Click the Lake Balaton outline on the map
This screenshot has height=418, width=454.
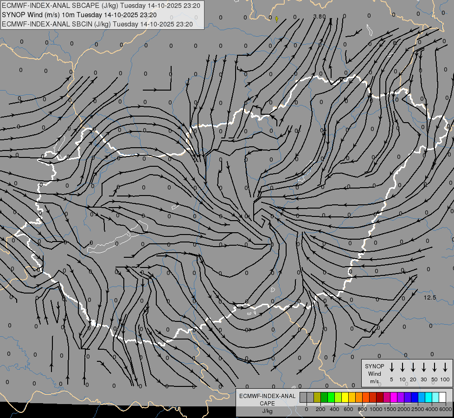[x=117, y=237]
